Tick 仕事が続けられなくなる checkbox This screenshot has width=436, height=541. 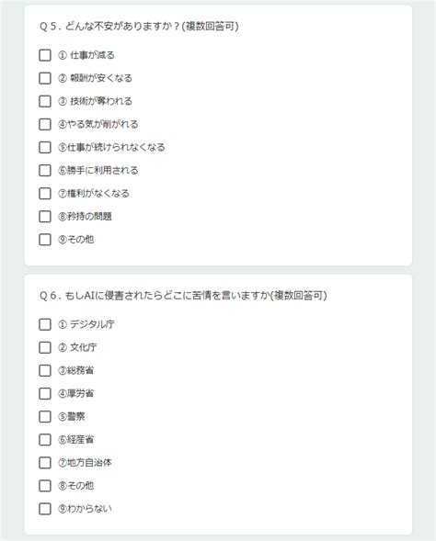tap(45, 147)
